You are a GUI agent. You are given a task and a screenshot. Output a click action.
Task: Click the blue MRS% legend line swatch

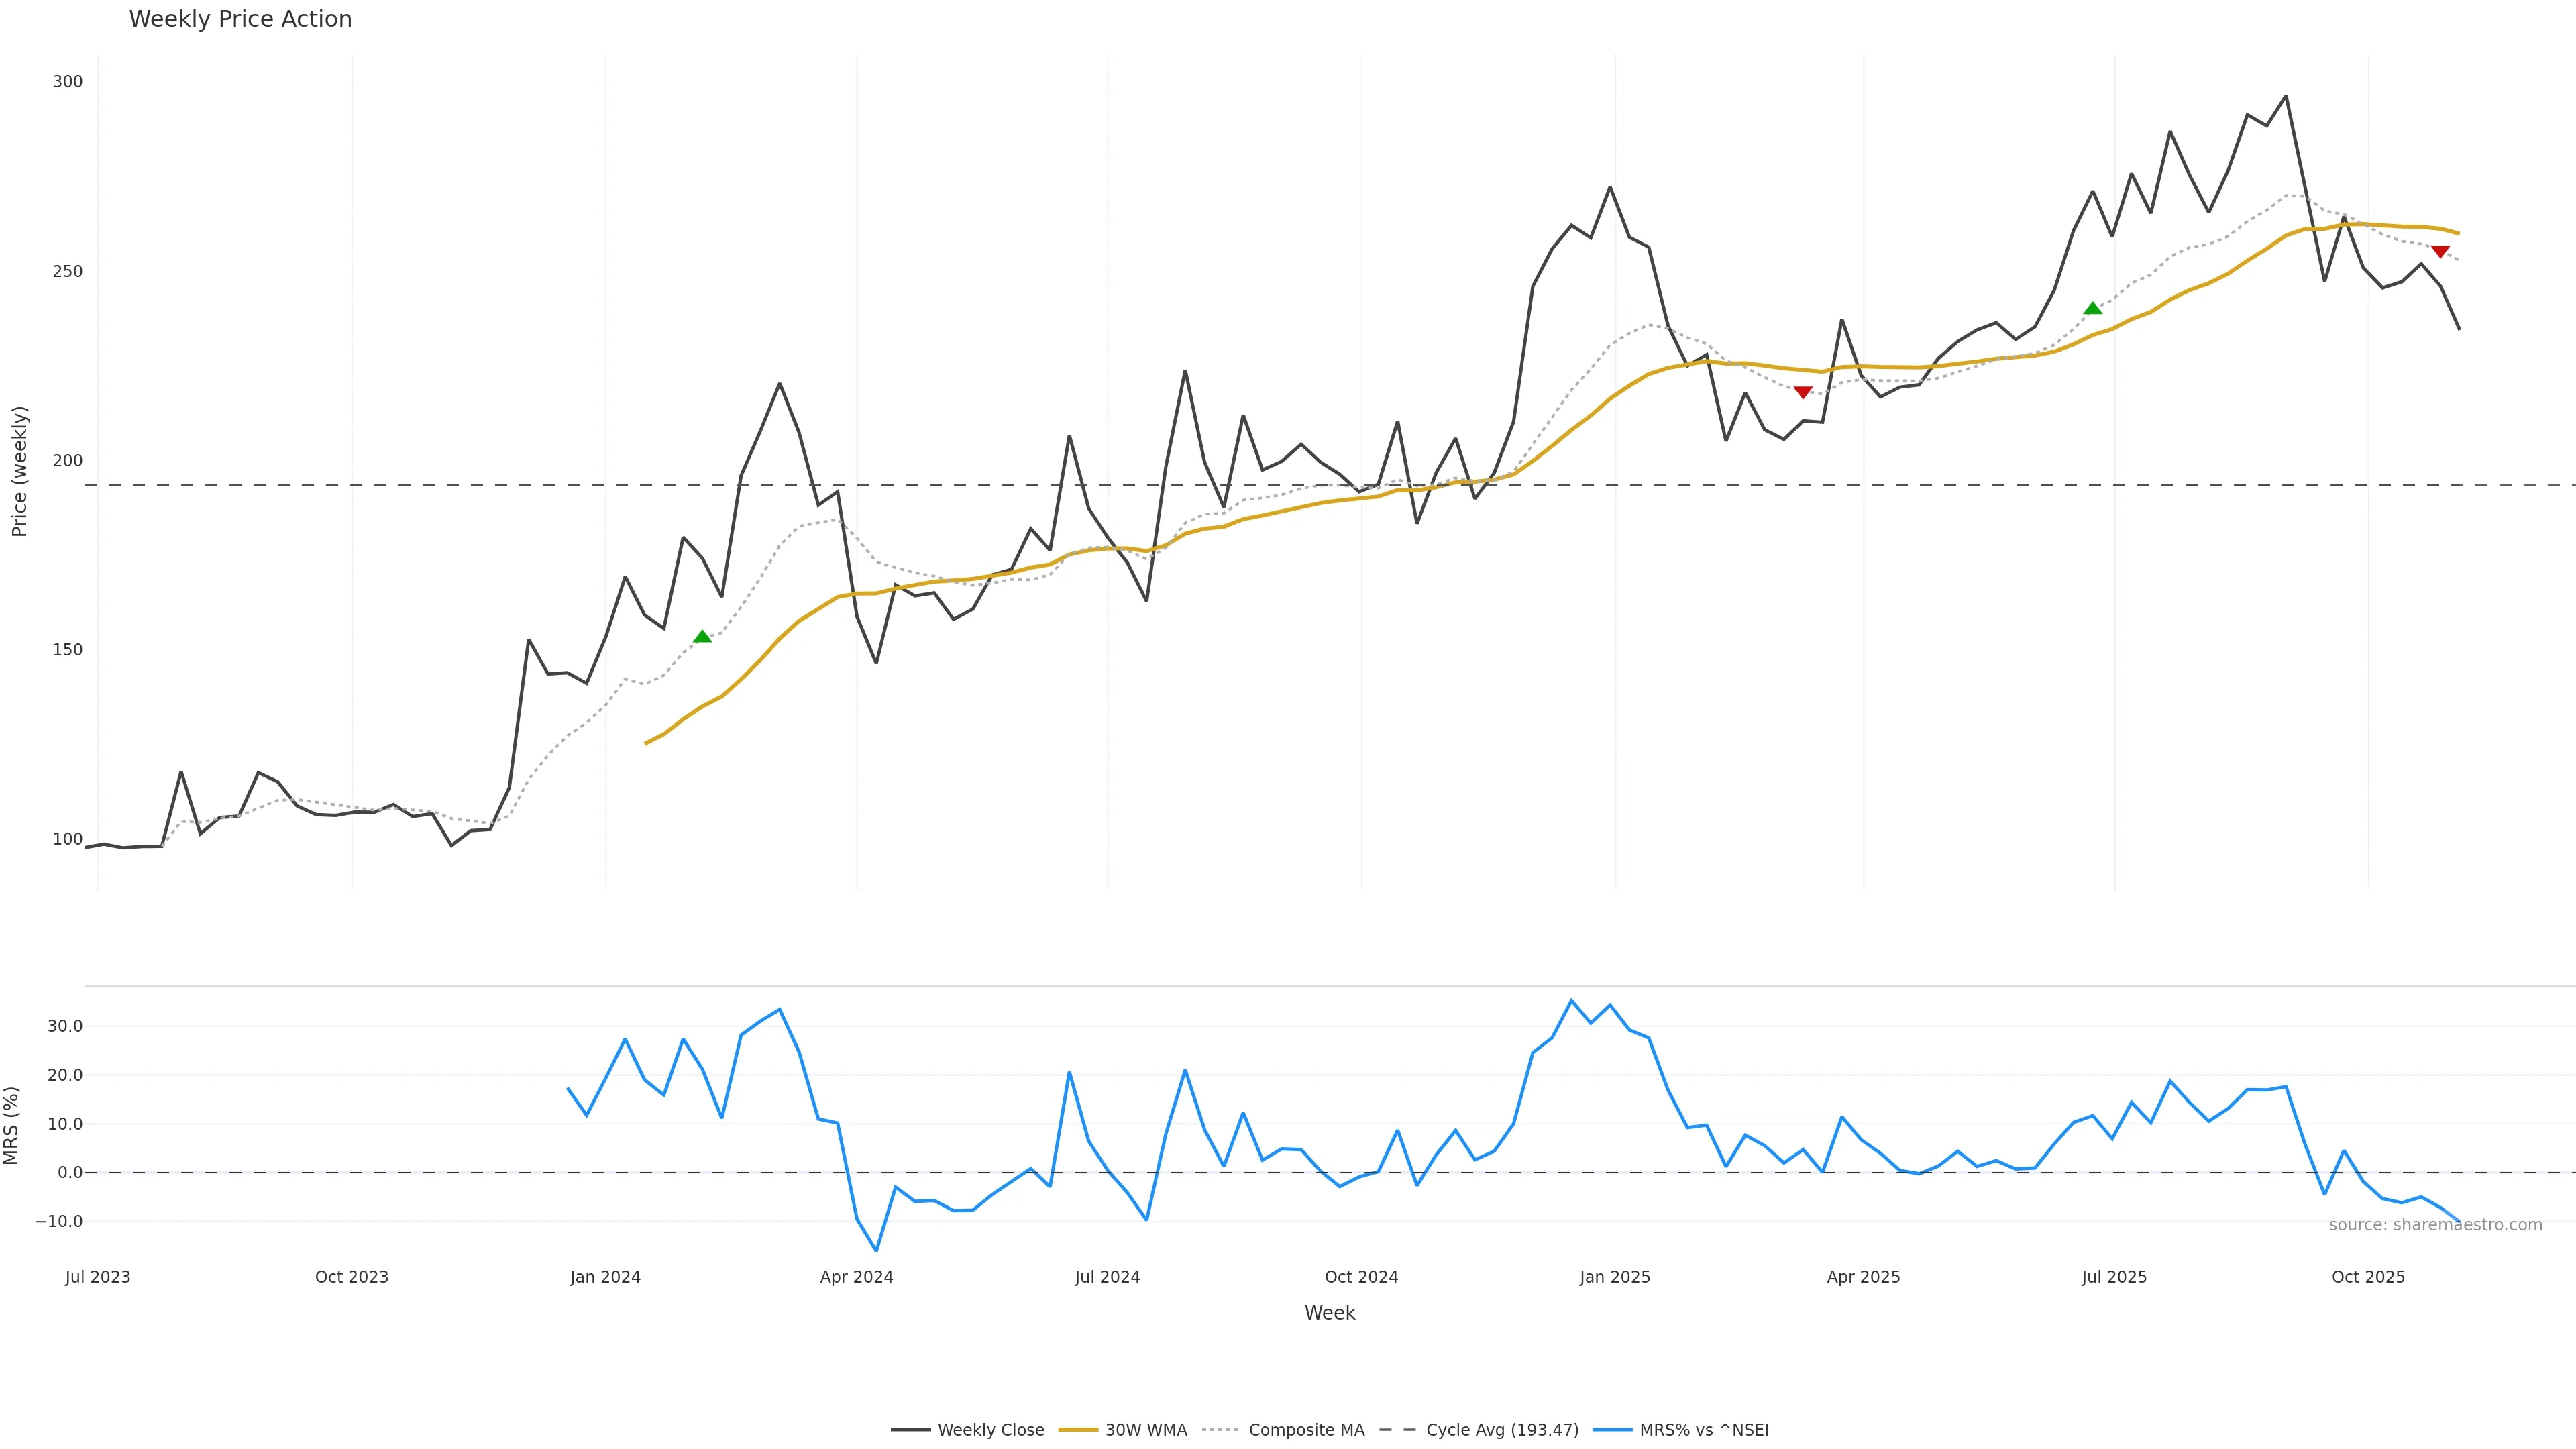(1612, 1430)
